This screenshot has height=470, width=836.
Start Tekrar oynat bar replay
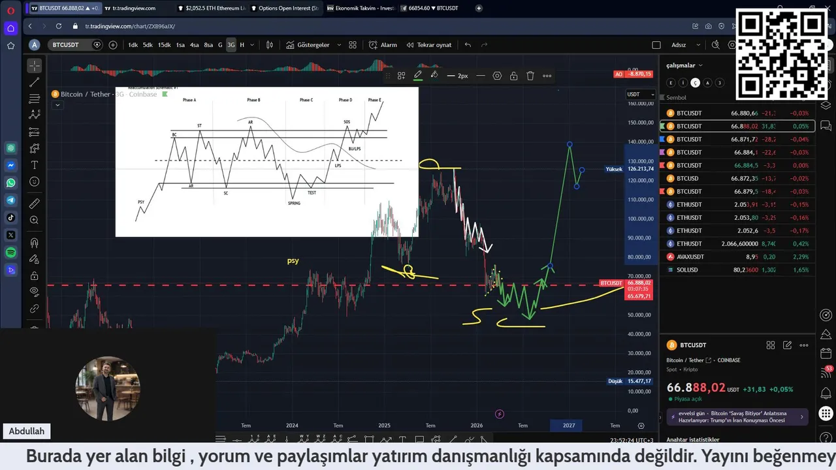(429, 45)
